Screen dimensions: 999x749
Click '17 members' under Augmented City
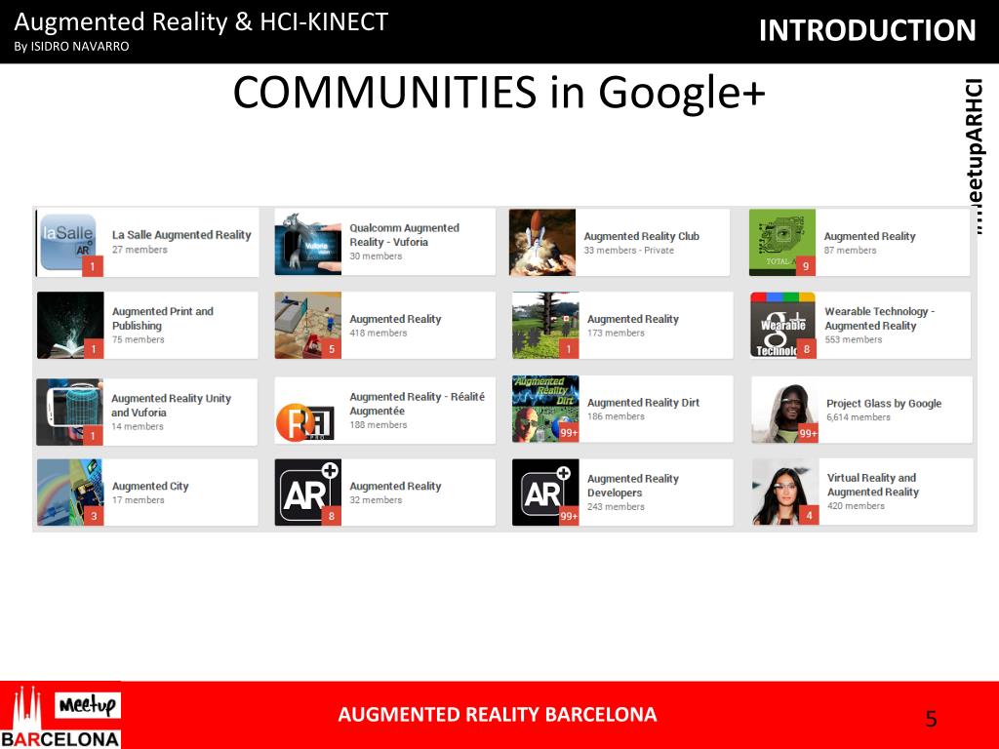pyautogui.click(x=139, y=500)
